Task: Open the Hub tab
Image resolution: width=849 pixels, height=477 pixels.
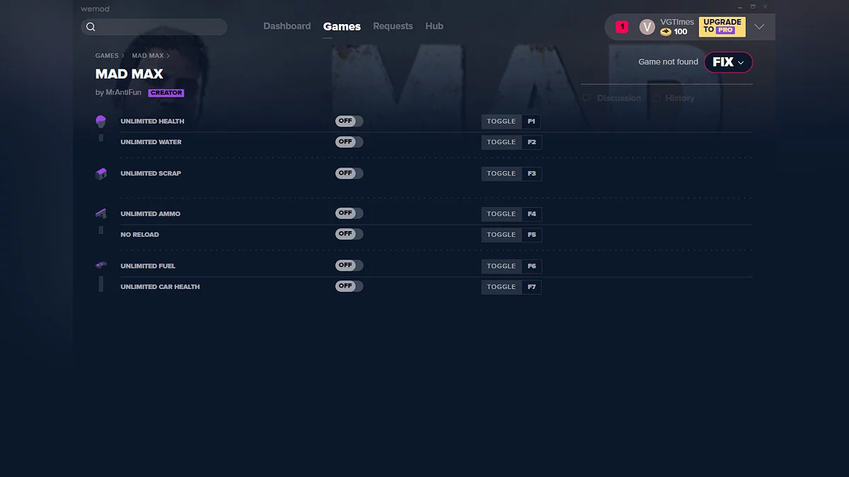Action: click(x=434, y=26)
